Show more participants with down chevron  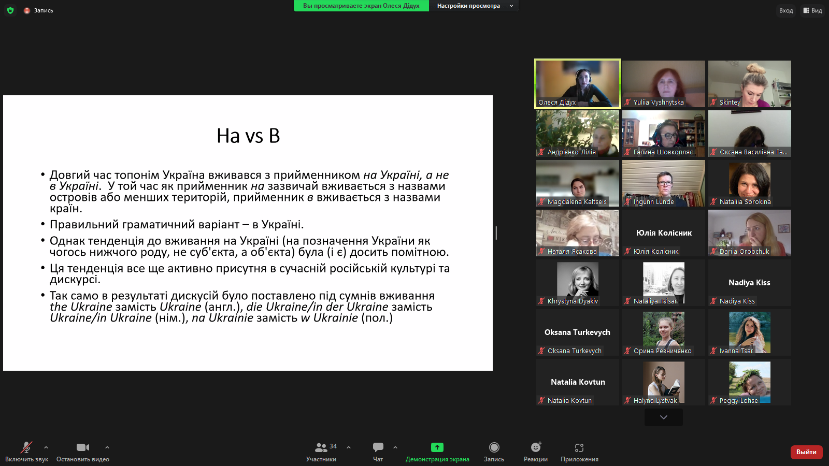tap(663, 417)
